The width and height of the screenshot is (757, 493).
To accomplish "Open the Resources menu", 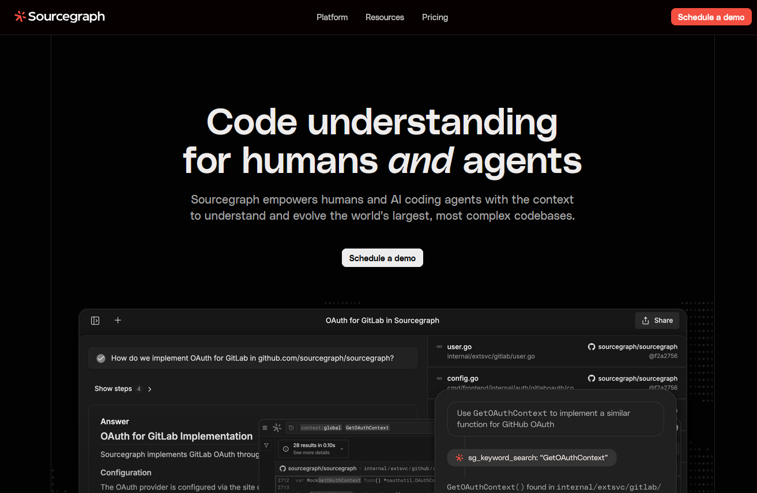I will (x=385, y=17).
